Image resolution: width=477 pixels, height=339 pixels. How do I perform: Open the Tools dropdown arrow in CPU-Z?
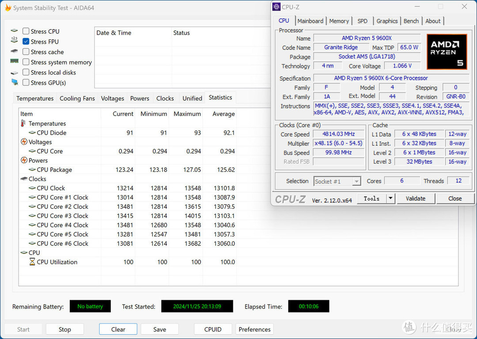tap(390, 199)
